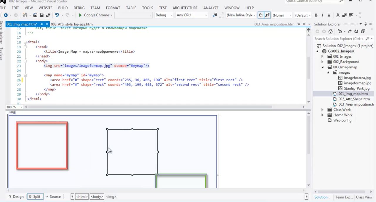Screen dimensions: 376x202
Task: Open the Debug configuration dropdown
Action: [164, 15]
